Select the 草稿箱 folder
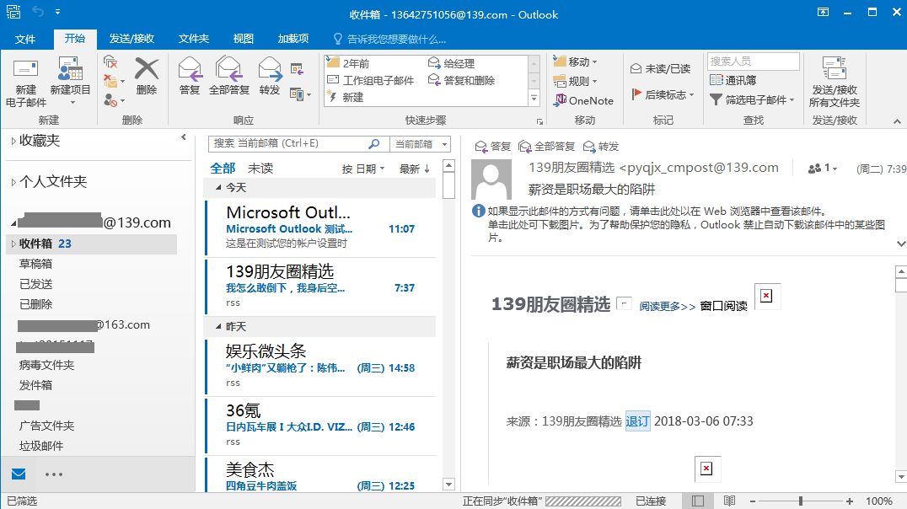Viewport: 907px width, 509px height. tap(36, 264)
